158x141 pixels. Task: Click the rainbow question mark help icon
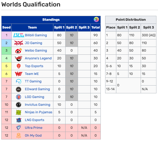click(96, 19)
